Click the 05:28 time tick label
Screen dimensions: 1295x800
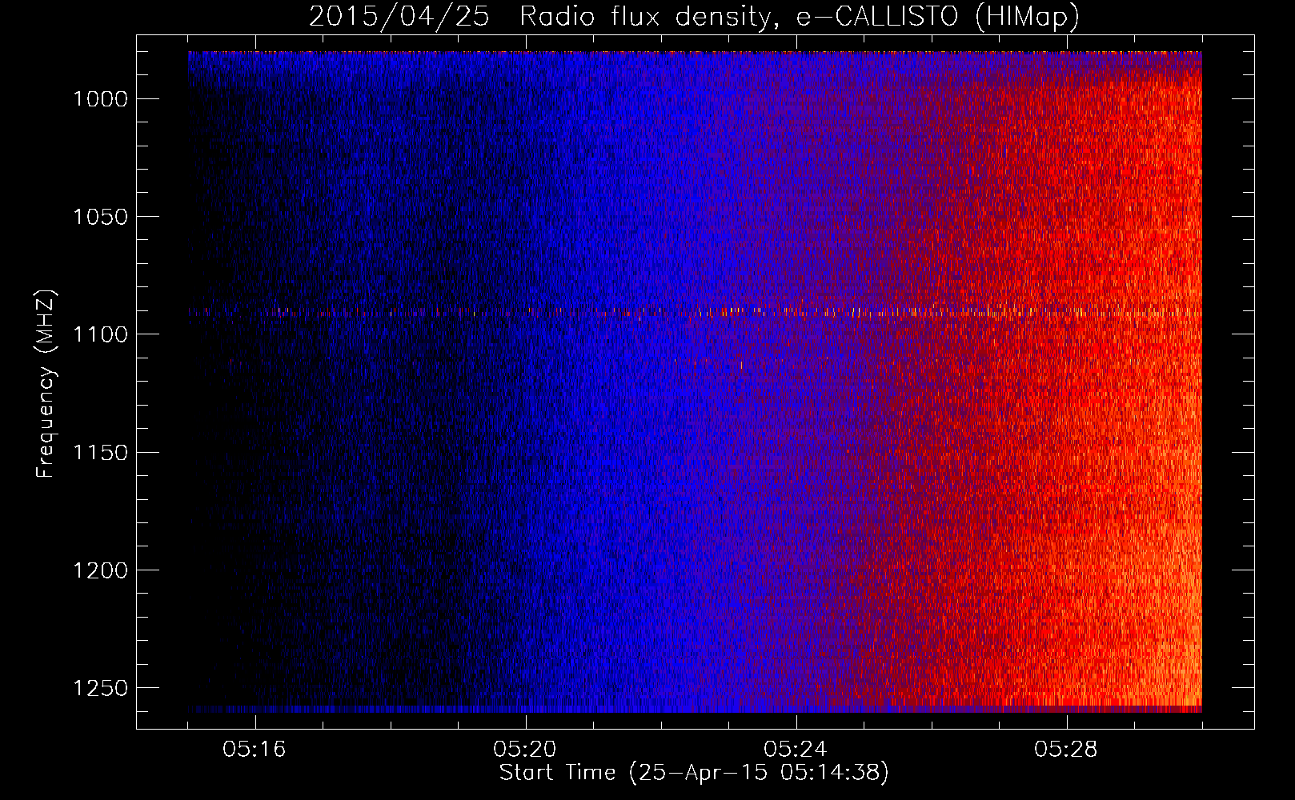[x=1066, y=750]
